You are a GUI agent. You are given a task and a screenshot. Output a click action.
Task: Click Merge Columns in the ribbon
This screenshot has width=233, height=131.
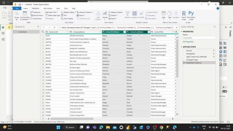point(115,12)
